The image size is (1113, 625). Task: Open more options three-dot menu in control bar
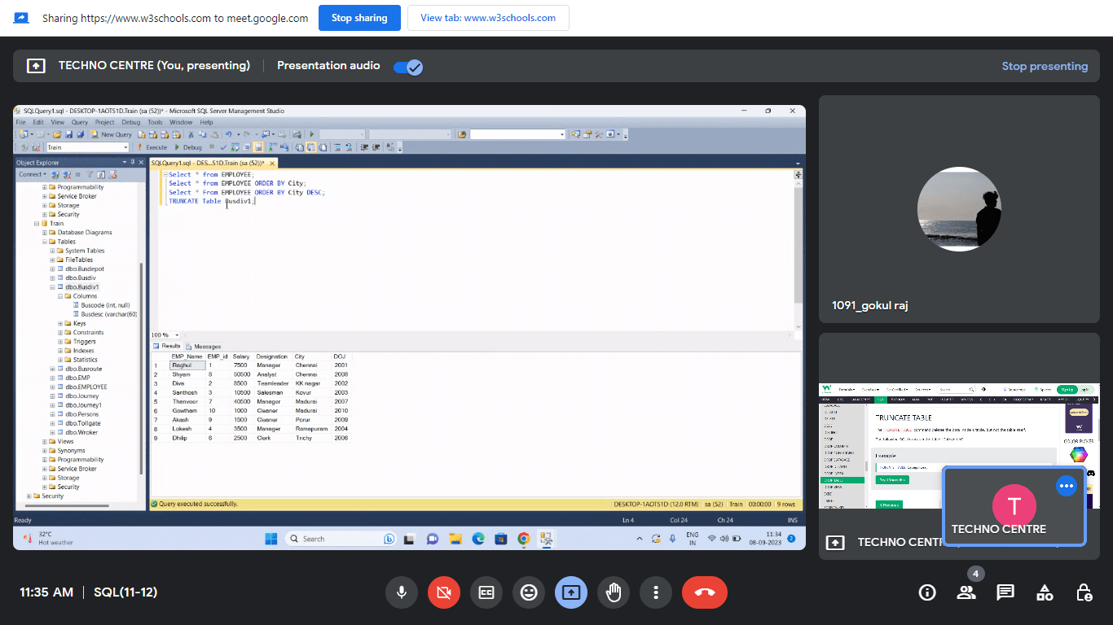[656, 592]
